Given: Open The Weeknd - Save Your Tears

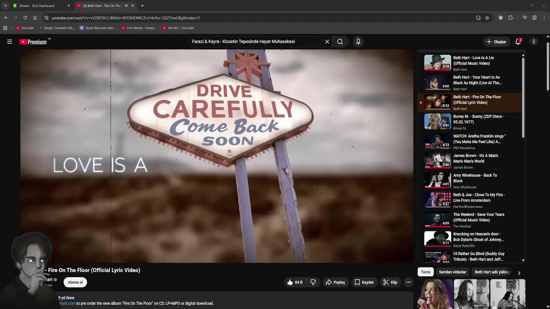Looking at the screenshot, I should (470, 220).
